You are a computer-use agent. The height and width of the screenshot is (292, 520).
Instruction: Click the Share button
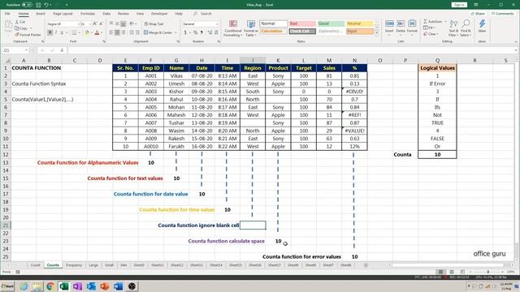(478, 14)
